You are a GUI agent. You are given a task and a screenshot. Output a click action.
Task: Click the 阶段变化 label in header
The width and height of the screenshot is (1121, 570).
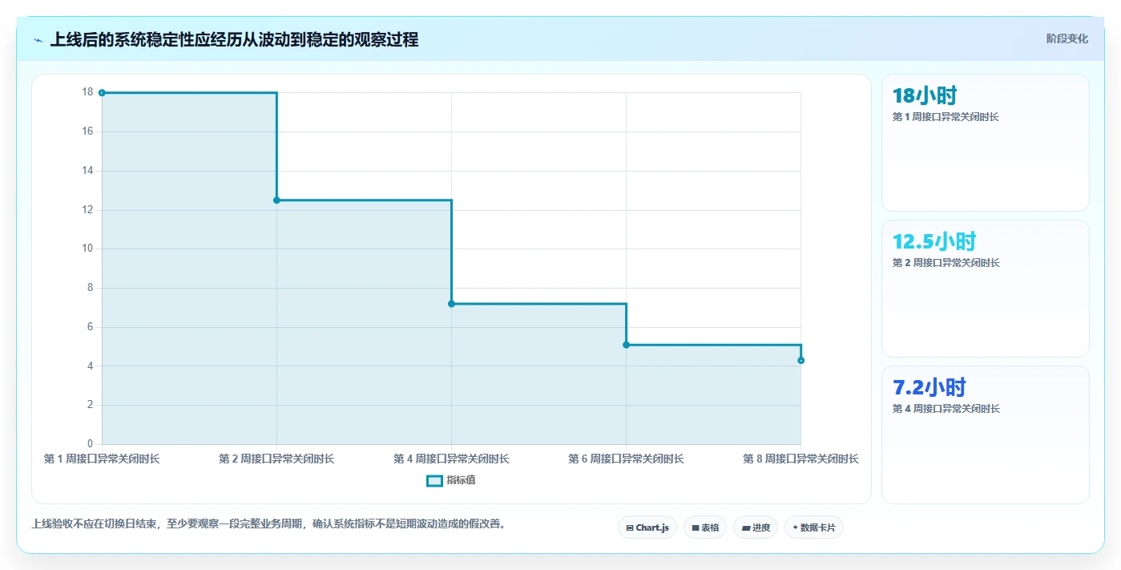tap(1067, 38)
